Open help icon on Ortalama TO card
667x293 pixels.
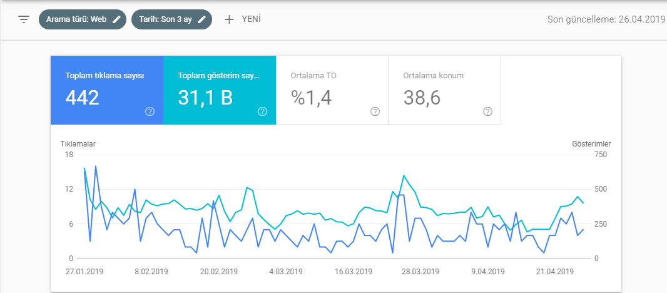(375, 111)
